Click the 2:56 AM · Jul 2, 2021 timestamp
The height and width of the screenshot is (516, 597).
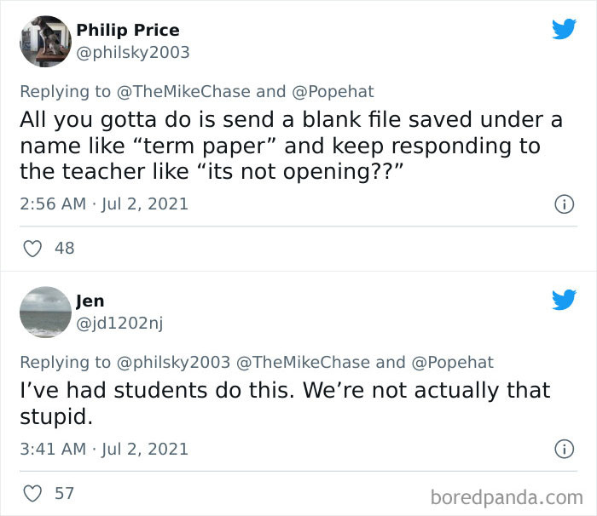coord(104,204)
